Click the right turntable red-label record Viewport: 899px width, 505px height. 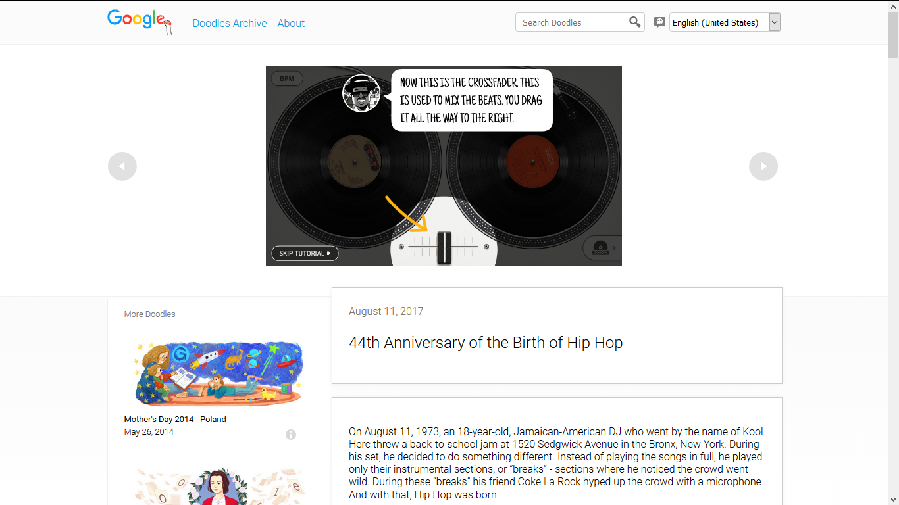(532, 161)
